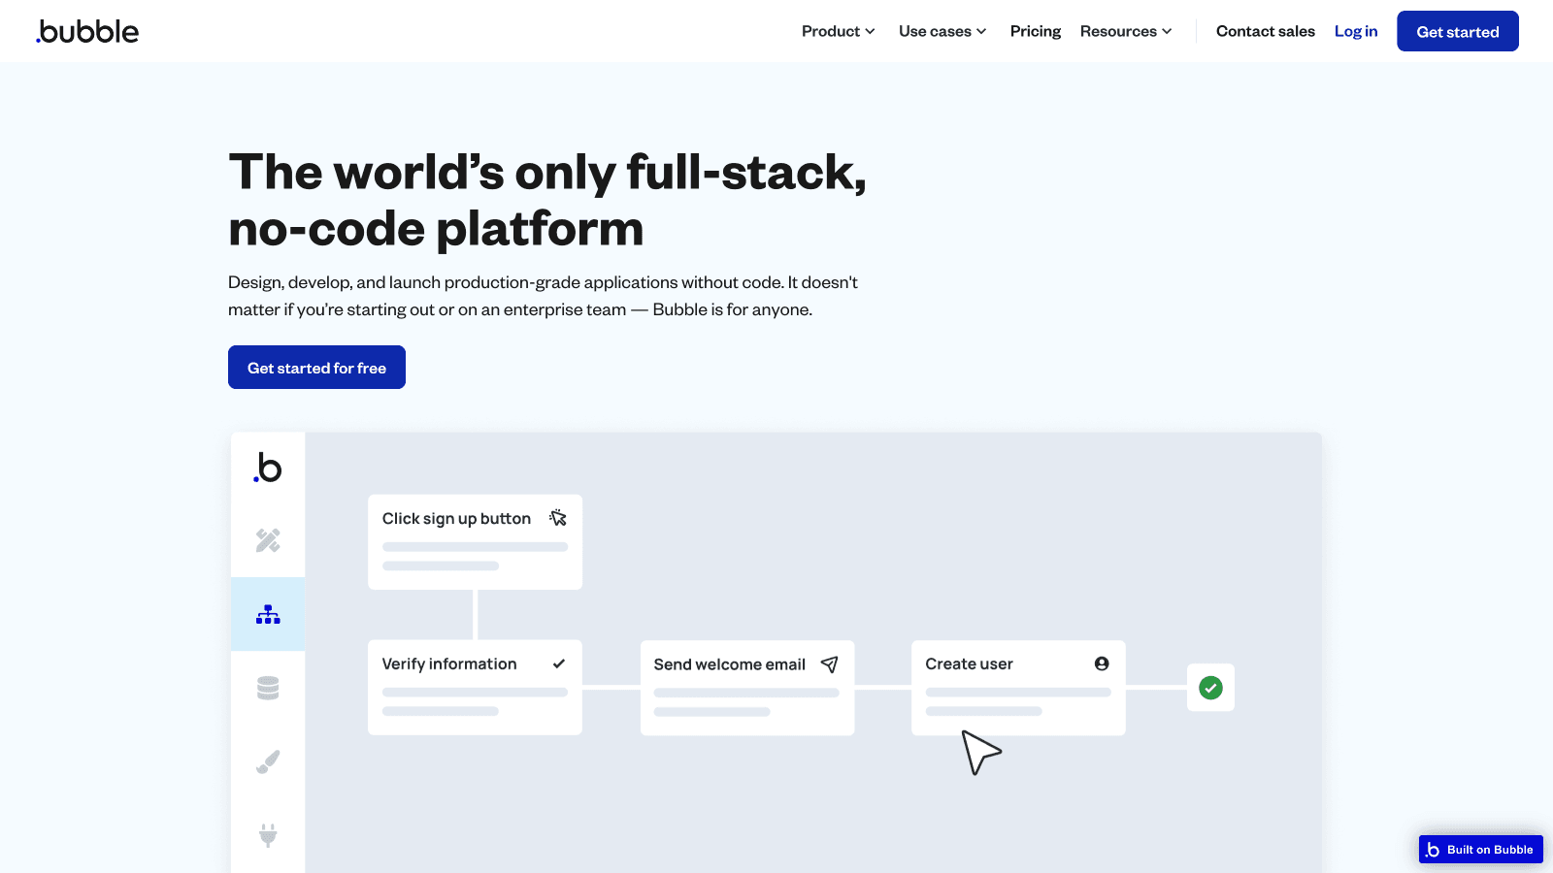Click the user avatar icon on Create user
1553x873 pixels.
[1102, 663]
